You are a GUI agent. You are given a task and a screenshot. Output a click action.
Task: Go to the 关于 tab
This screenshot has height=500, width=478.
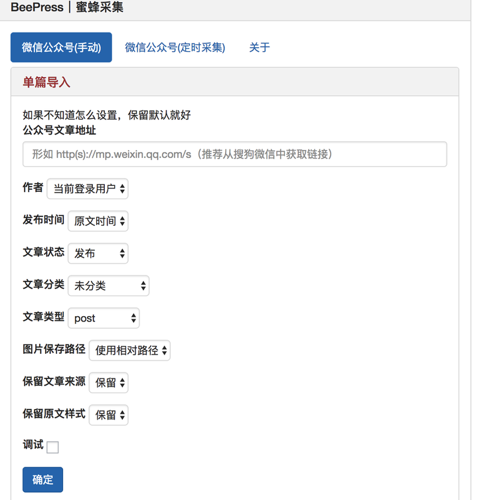point(260,47)
